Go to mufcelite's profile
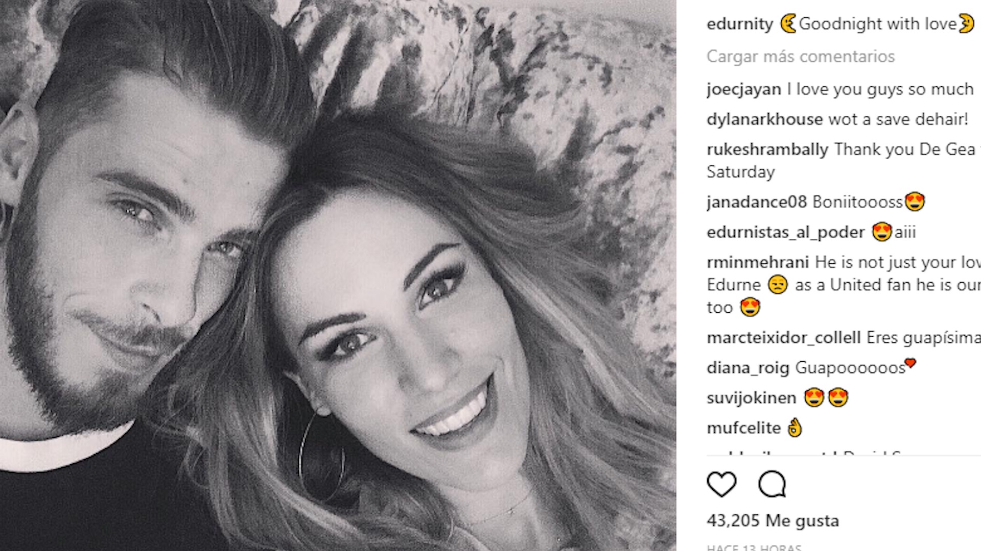The height and width of the screenshot is (551, 981). 743,428
